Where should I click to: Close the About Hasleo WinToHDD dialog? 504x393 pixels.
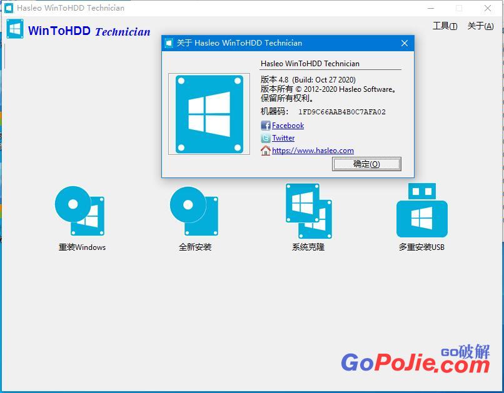point(405,43)
